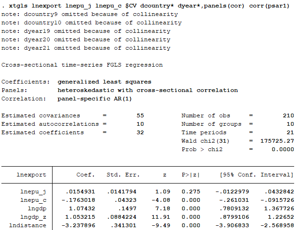Click the generalized least squares text
The image size is (304, 230).
point(104,82)
